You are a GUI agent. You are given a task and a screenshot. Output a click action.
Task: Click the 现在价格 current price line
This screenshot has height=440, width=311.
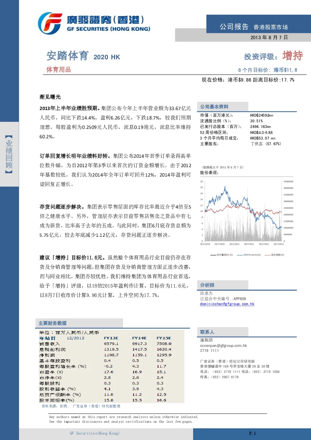(248, 80)
